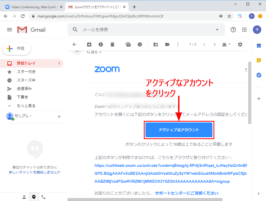Snooze the email with clock icon
The width and height of the screenshot is (266, 201).
(x=140, y=44)
